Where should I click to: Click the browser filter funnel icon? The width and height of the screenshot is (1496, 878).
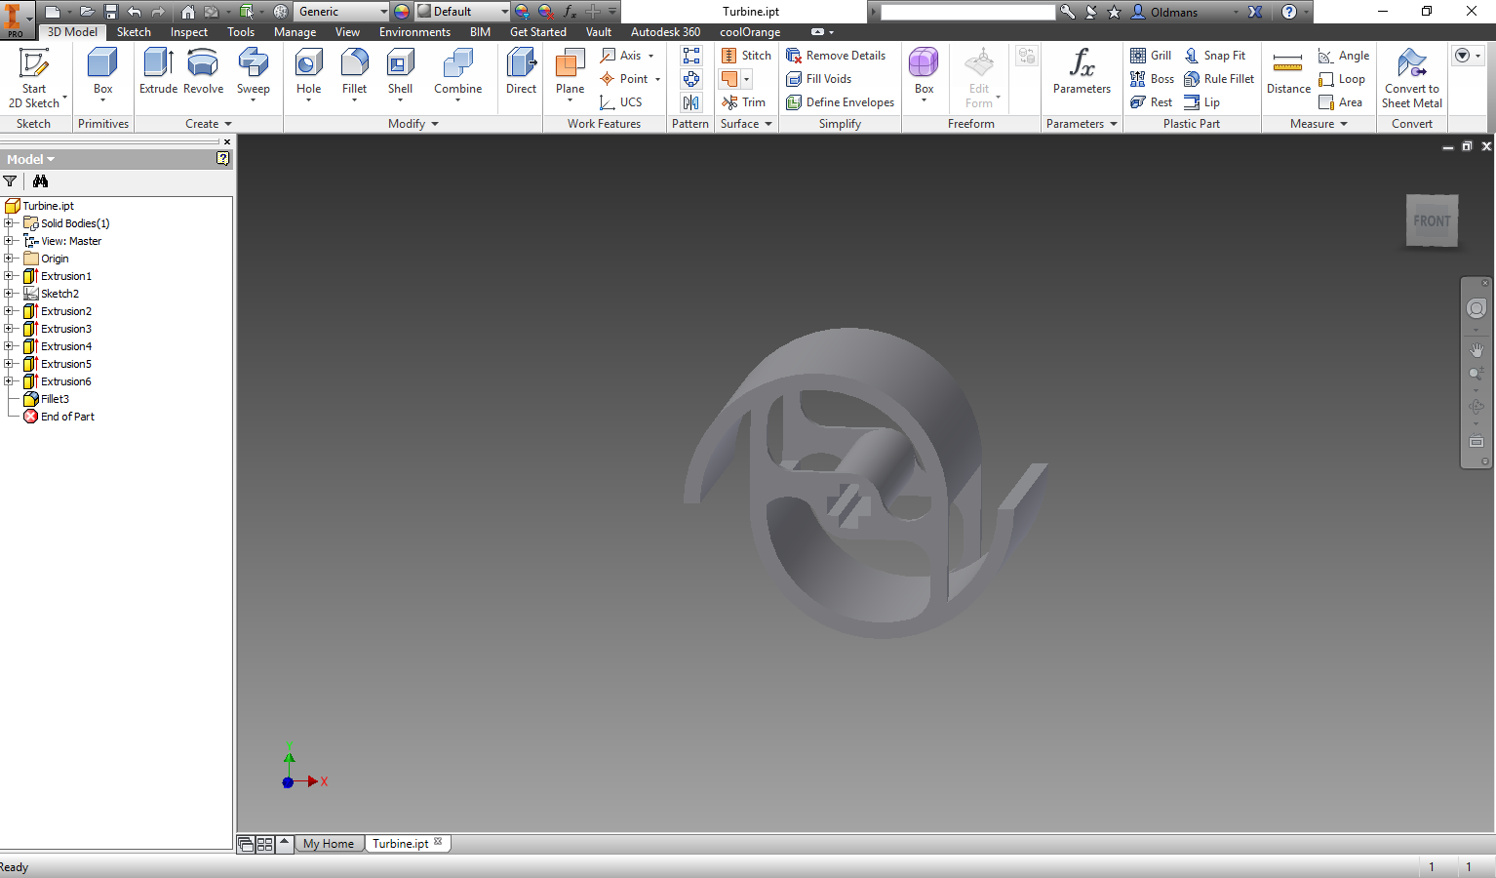point(10,181)
